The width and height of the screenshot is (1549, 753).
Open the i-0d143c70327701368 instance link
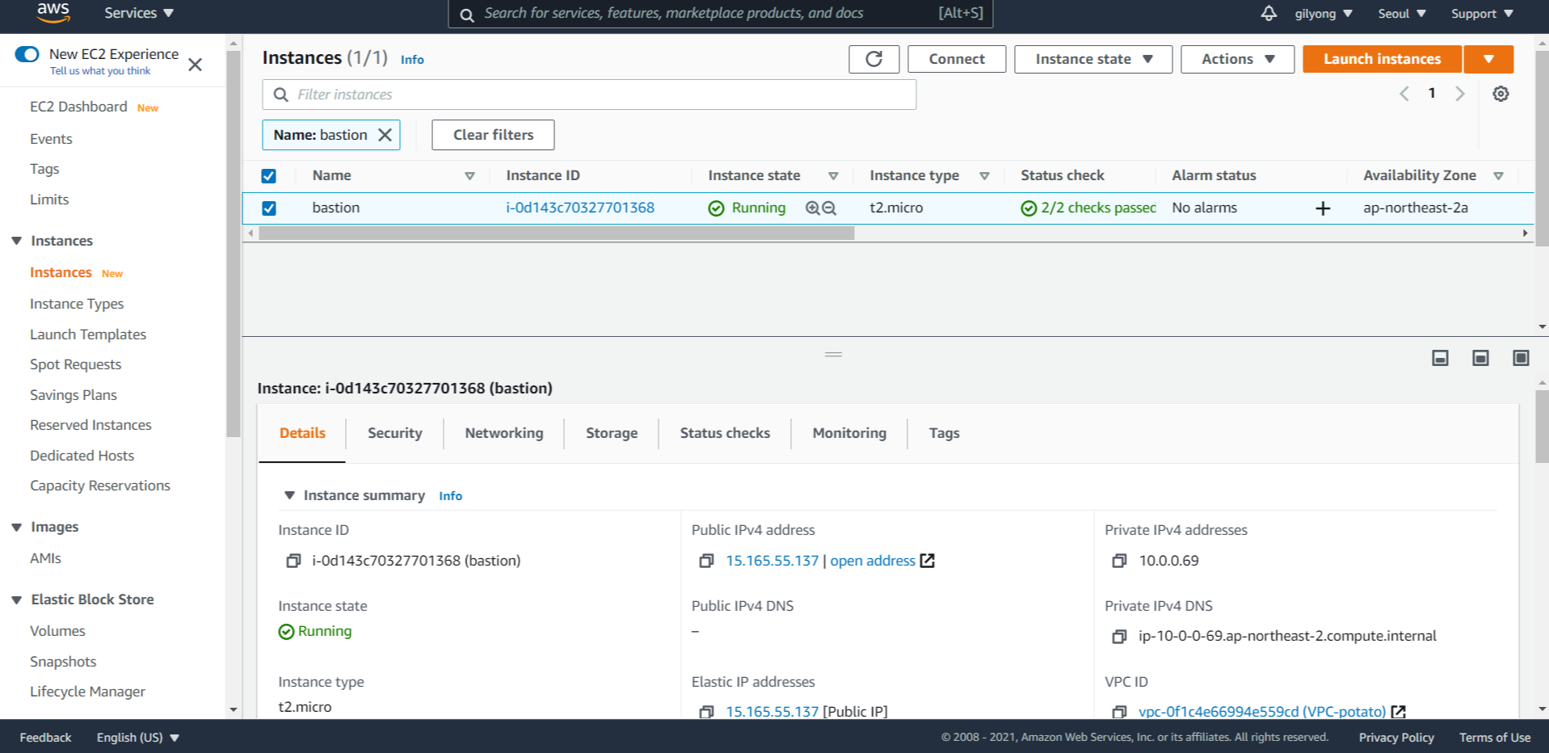pos(580,208)
